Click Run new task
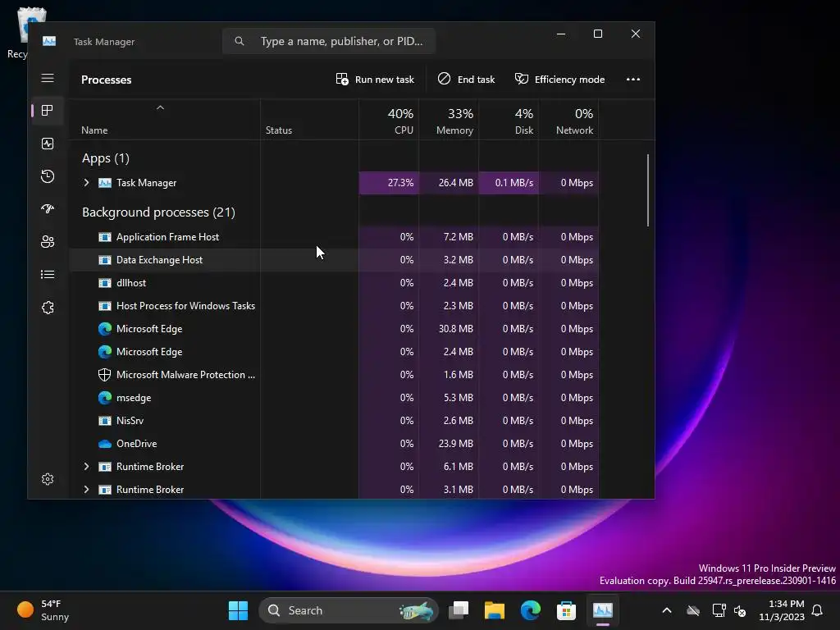The width and height of the screenshot is (840, 630). [x=375, y=80]
